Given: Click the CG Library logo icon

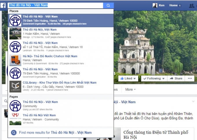Looking at the screenshot, I should click(x=15, y=86).
